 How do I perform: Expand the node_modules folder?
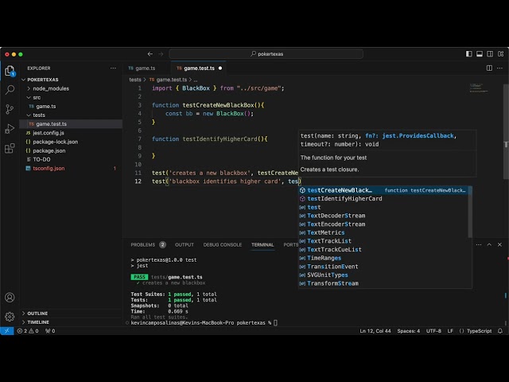click(51, 88)
